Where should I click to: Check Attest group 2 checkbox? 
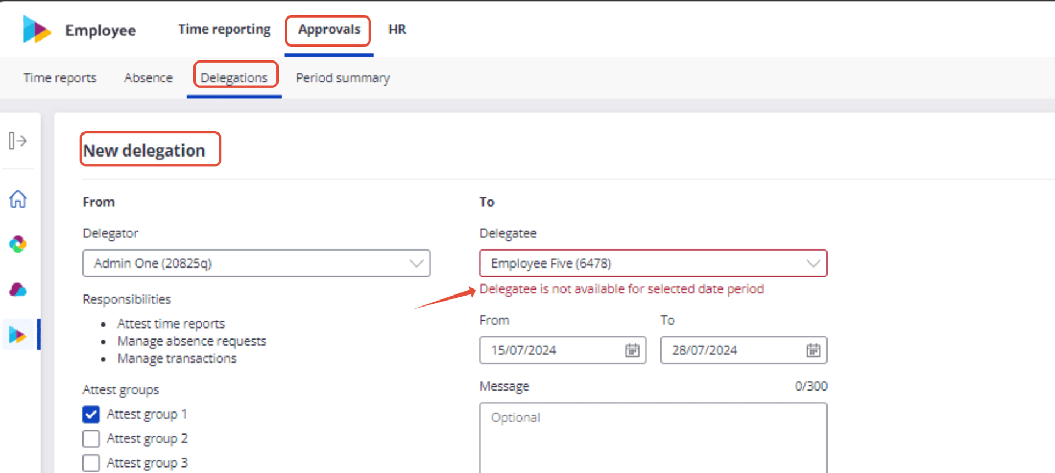[x=91, y=438]
